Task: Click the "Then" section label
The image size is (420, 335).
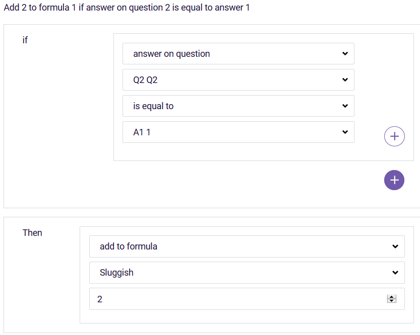Action: coord(32,233)
